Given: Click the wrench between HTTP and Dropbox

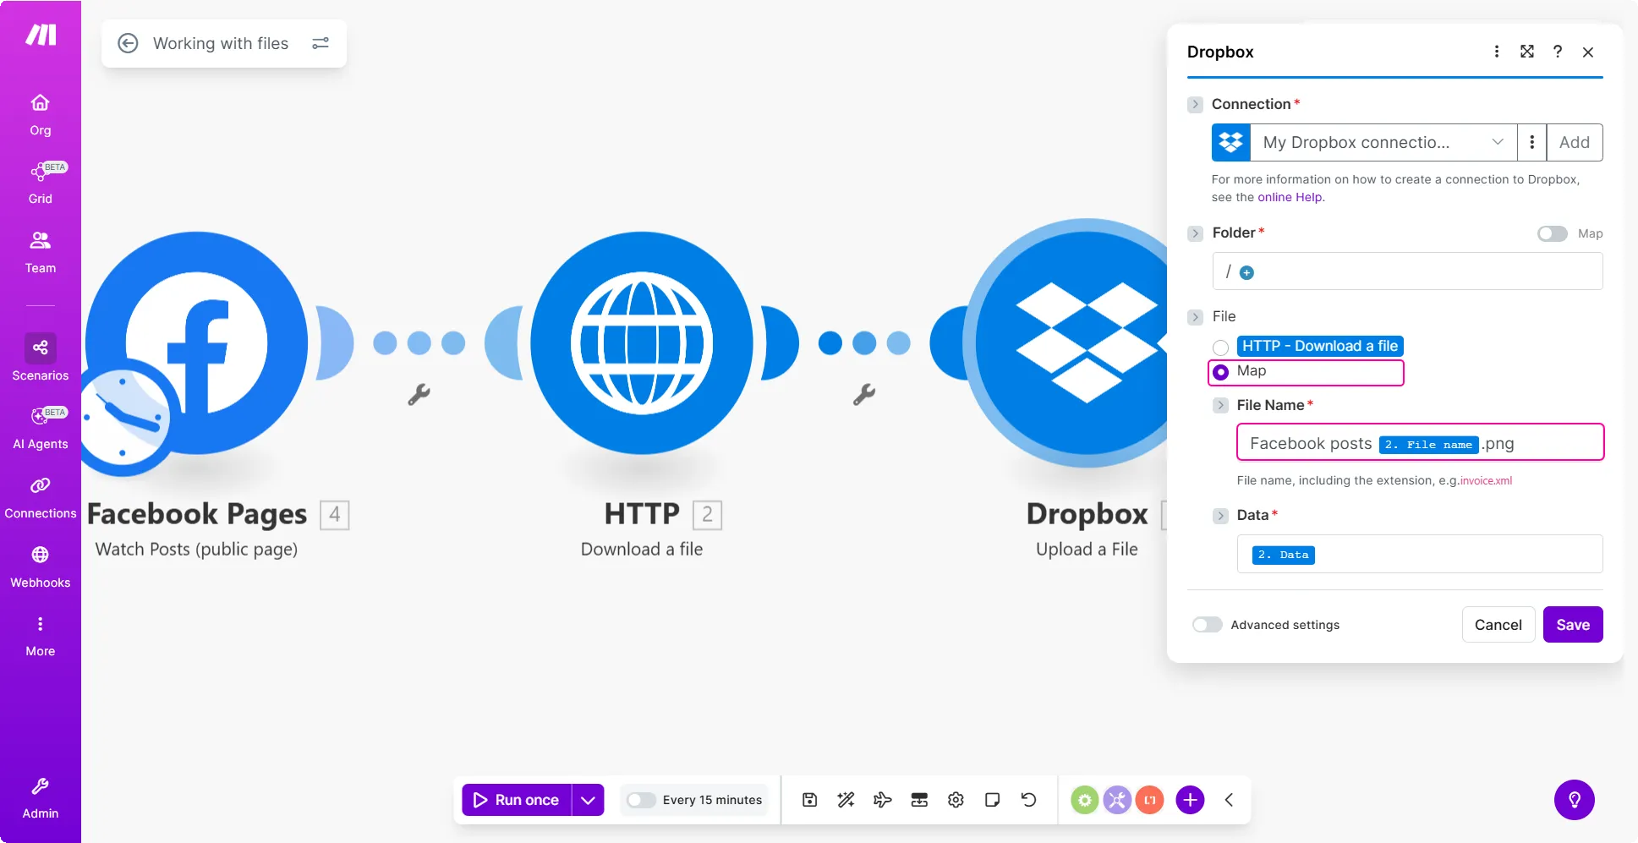Looking at the screenshot, I should (x=863, y=394).
